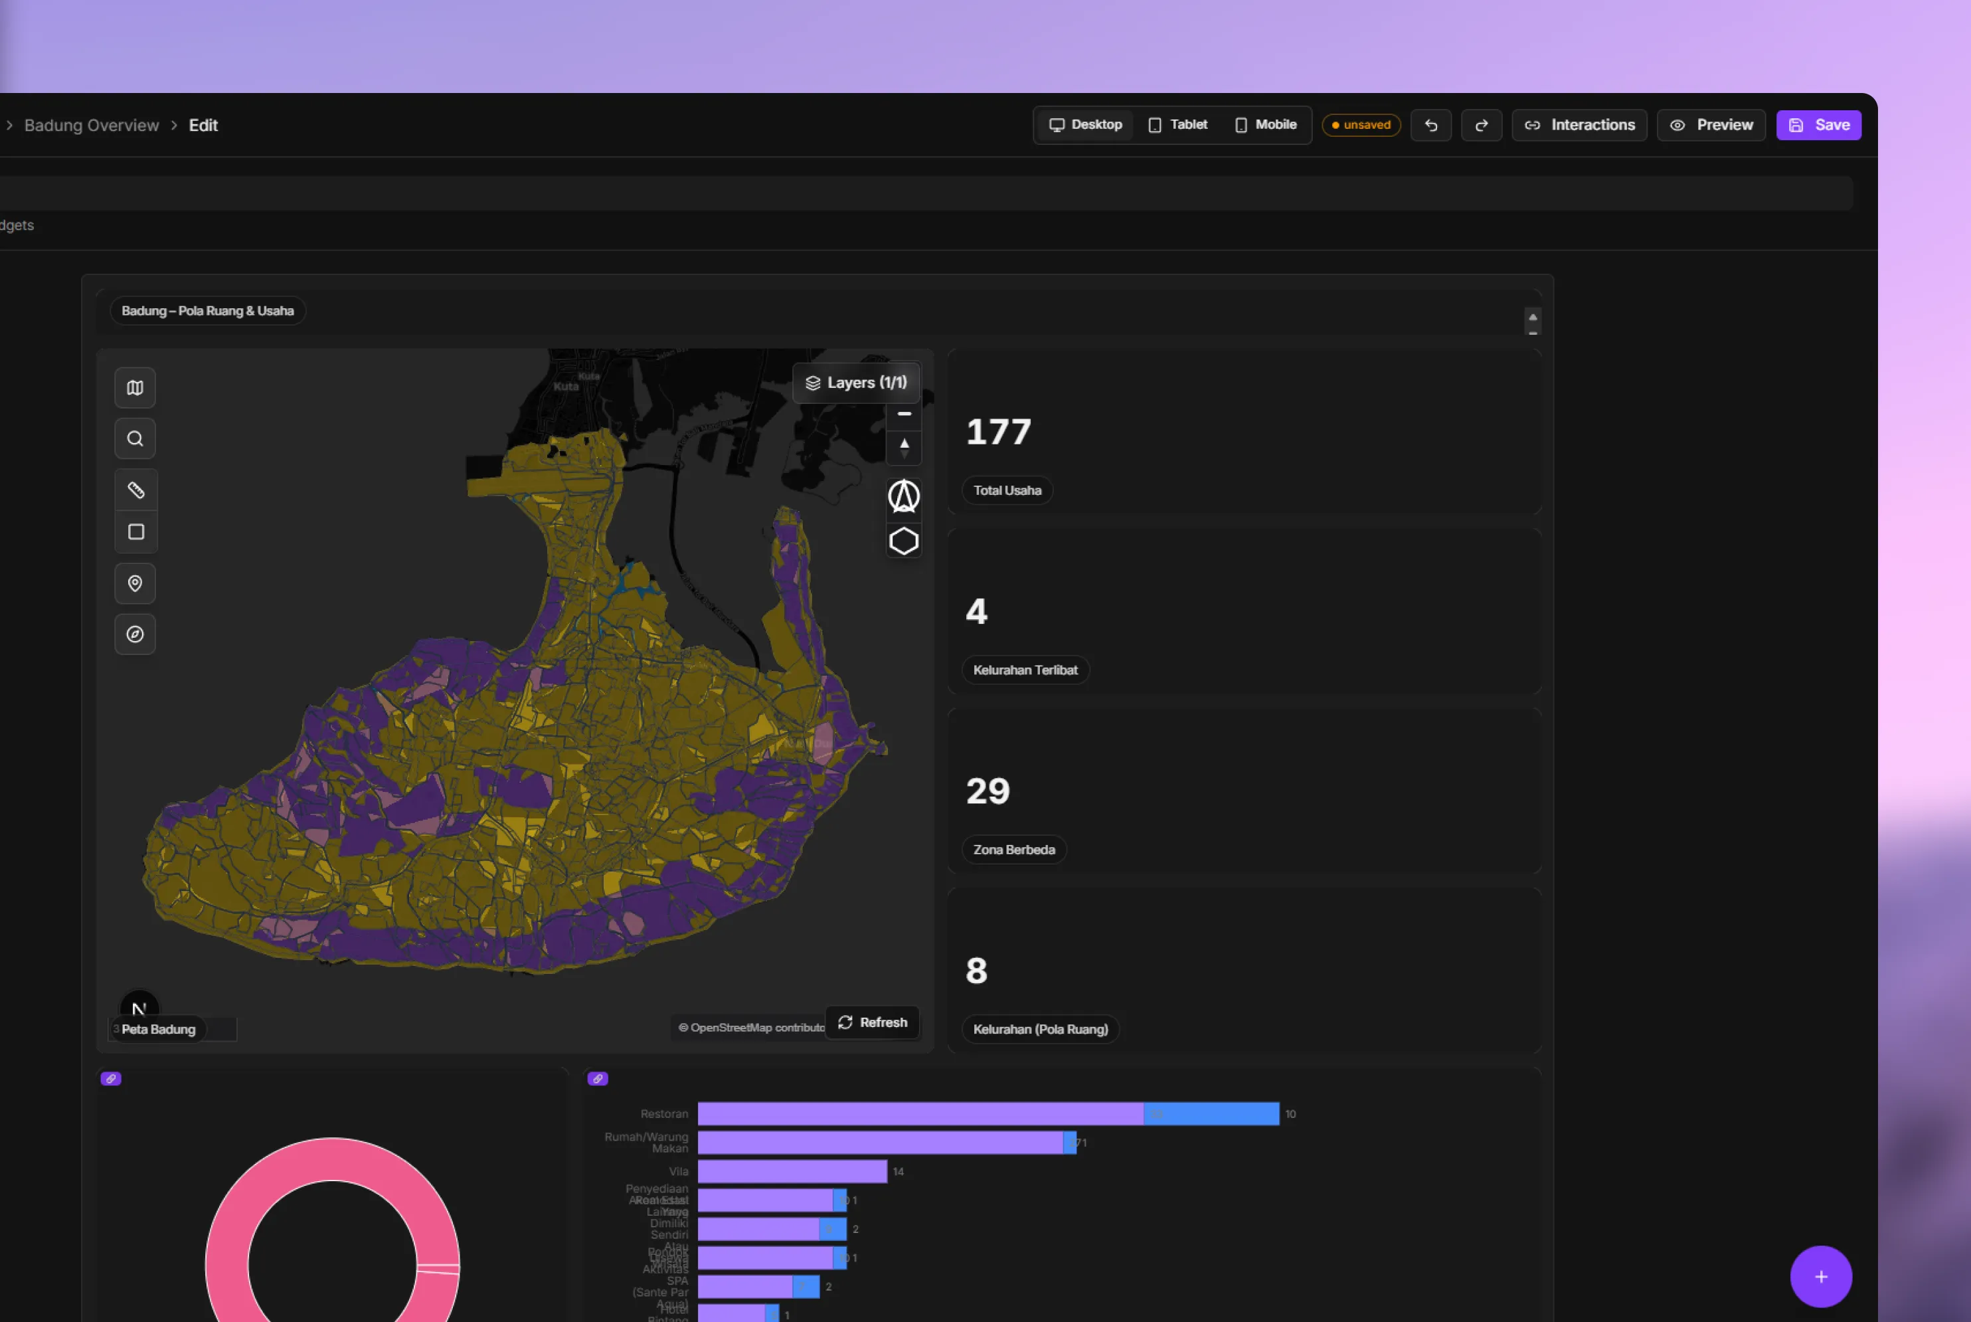
Task: Click link badge above donut chart
Action: point(111,1078)
